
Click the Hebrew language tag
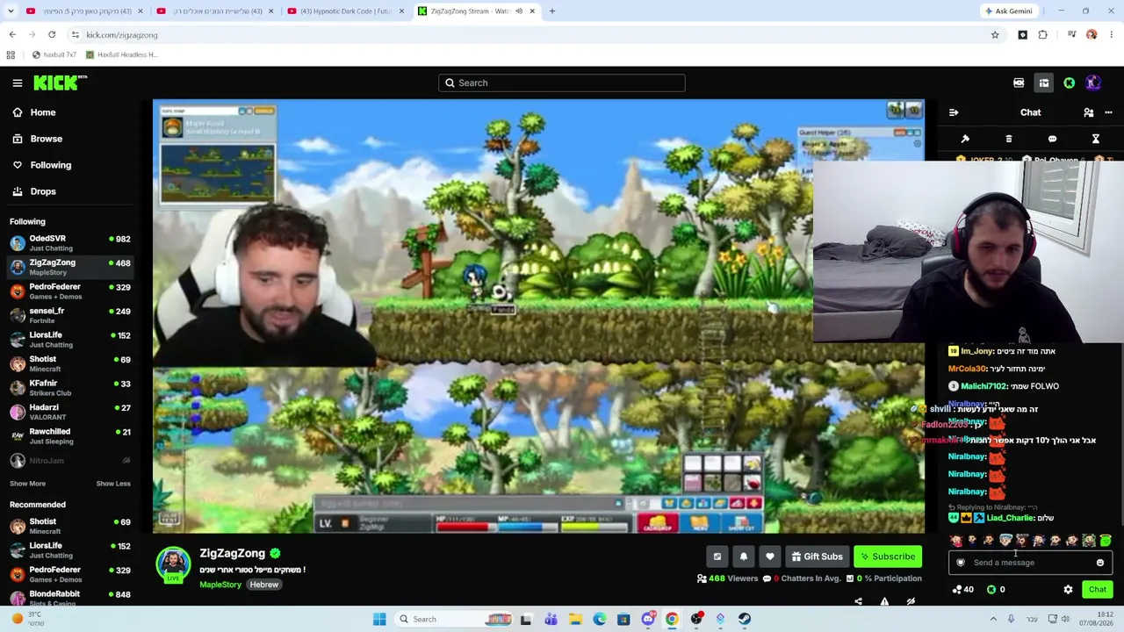[263, 585]
